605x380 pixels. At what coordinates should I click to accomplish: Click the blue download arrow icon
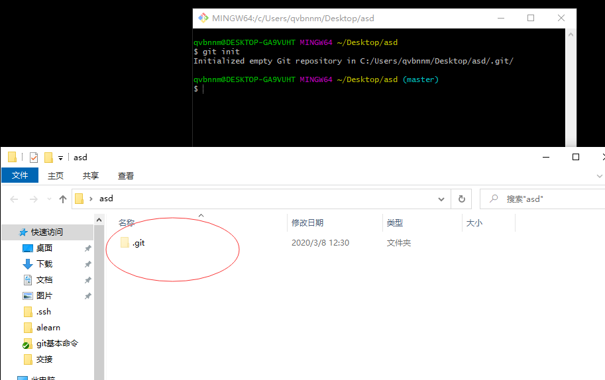28,264
